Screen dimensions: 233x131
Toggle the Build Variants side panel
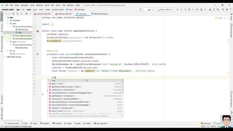pyautogui.click(x=1, y=113)
